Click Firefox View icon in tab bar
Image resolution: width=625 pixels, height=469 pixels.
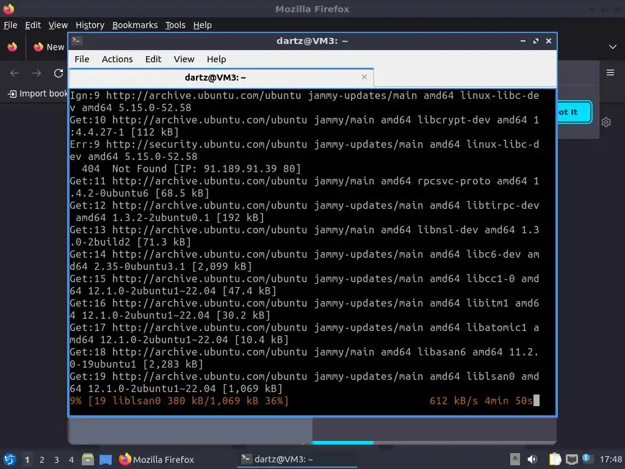(12, 47)
